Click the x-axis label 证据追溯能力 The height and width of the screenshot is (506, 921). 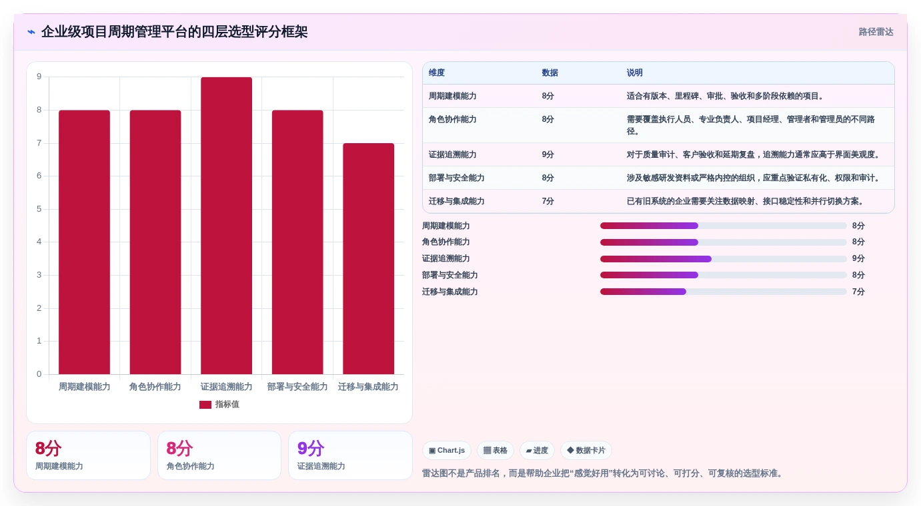tap(226, 387)
